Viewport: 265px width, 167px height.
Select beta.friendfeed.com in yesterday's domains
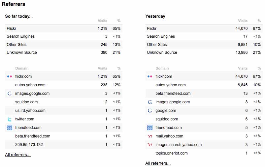click(x=173, y=94)
